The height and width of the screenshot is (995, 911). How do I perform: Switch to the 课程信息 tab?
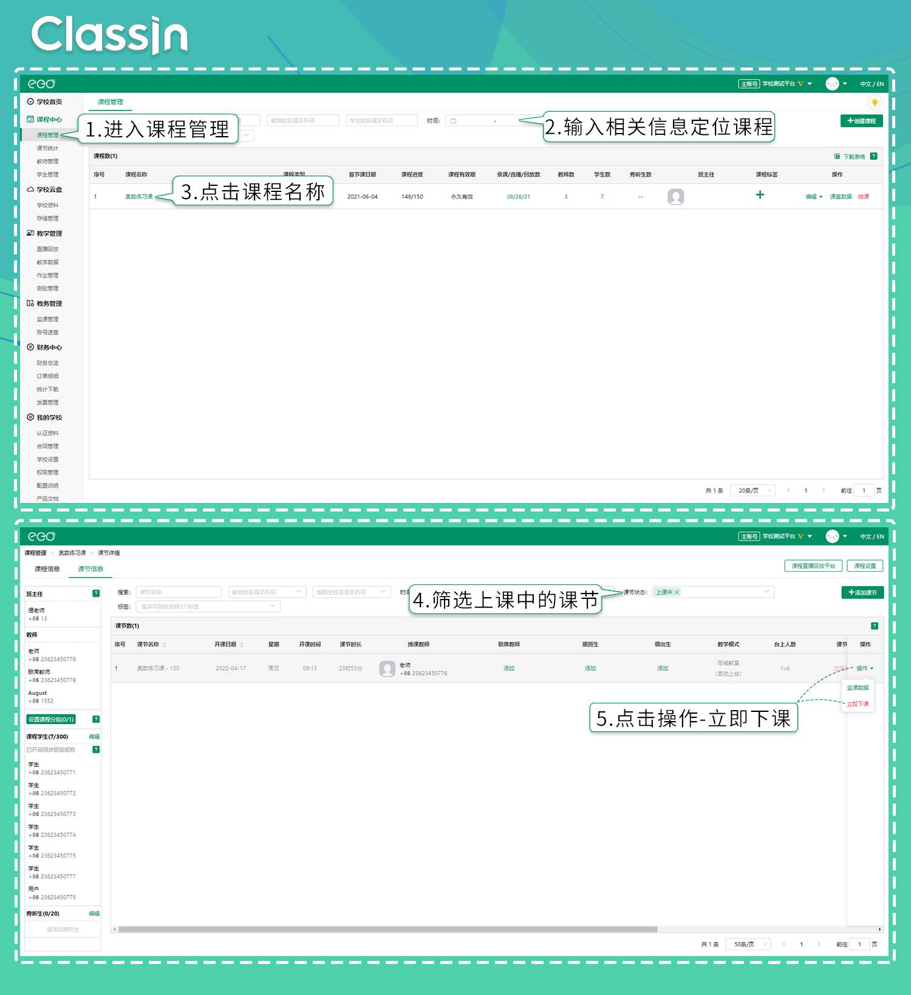[x=47, y=569]
